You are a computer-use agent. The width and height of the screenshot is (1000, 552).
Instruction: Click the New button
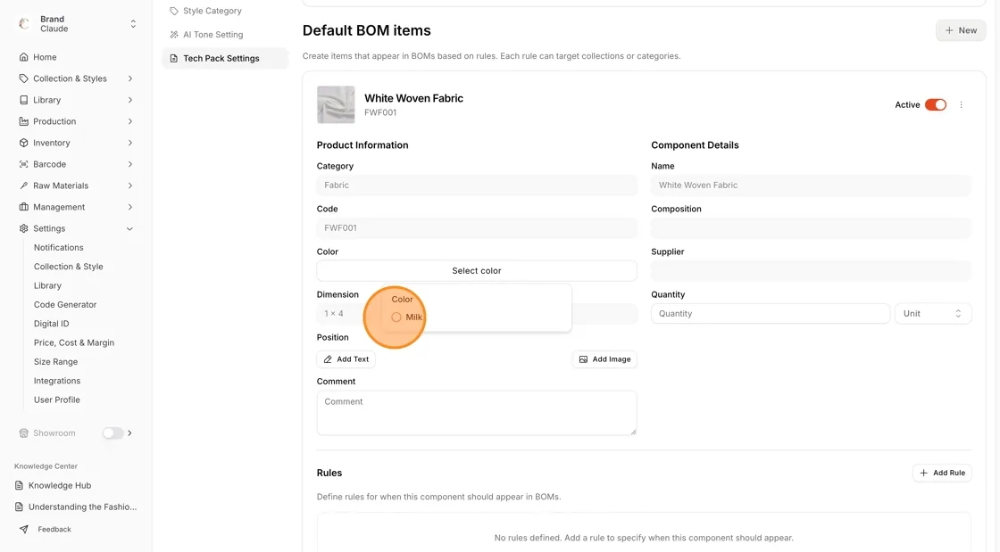click(961, 30)
